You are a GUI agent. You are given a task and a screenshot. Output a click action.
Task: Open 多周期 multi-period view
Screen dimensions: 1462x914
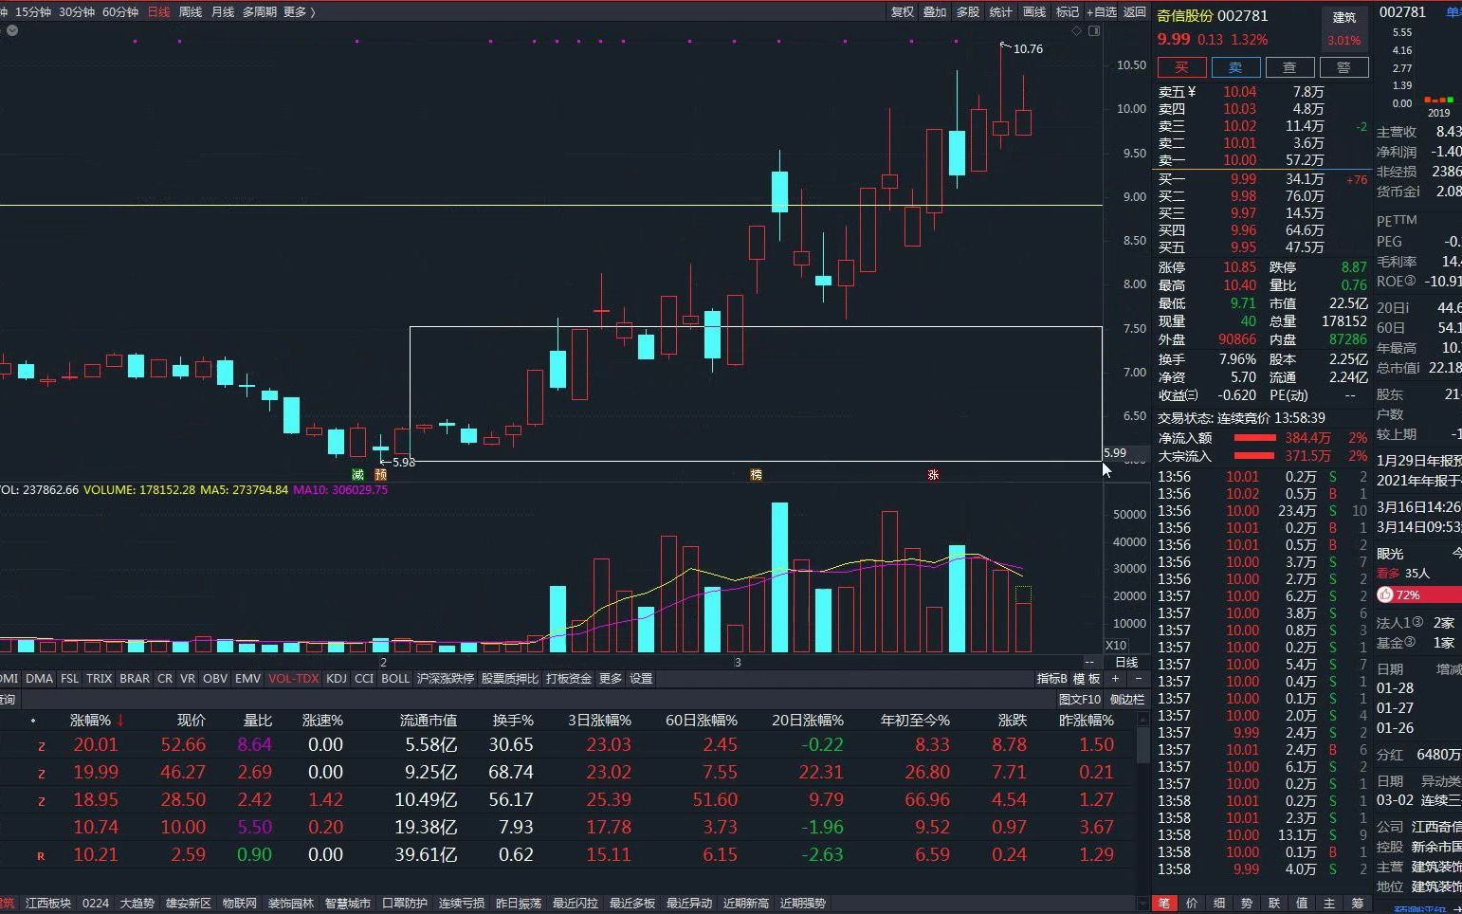click(x=260, y=11)
